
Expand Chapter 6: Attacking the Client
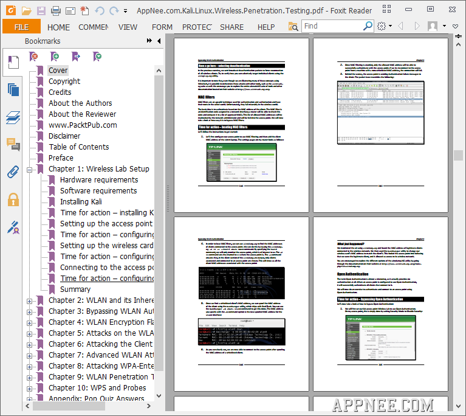tap(29, 345)
